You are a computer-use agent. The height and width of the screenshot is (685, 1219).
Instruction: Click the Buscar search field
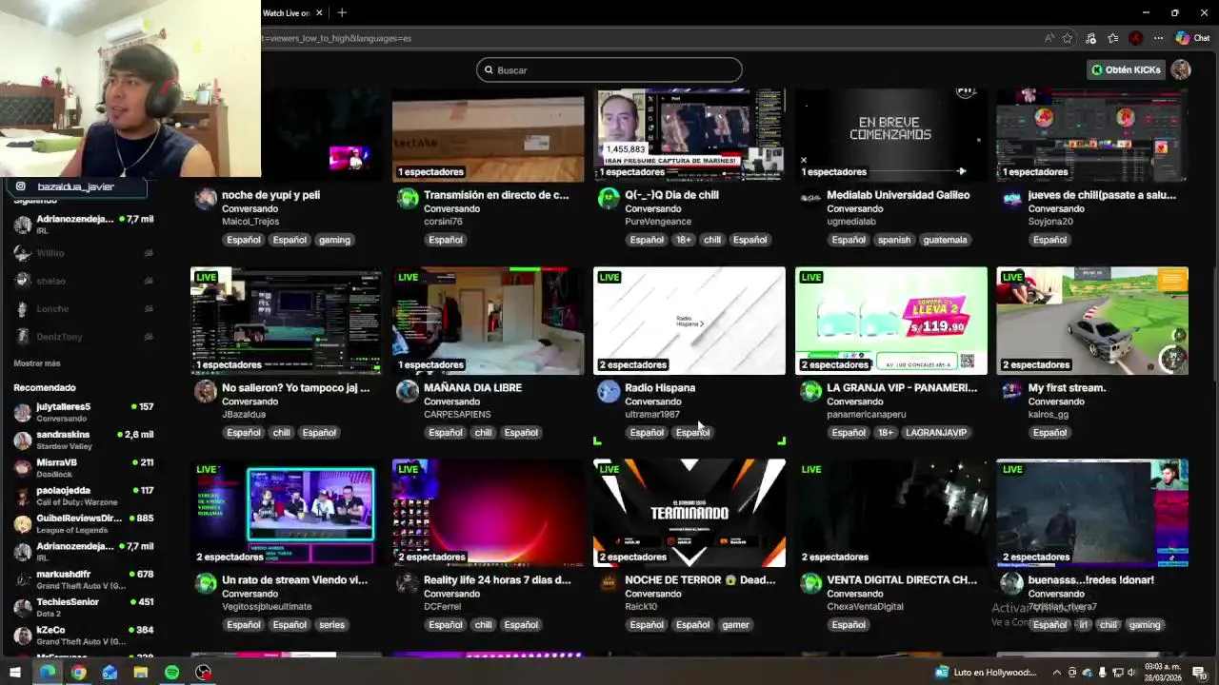609,69
